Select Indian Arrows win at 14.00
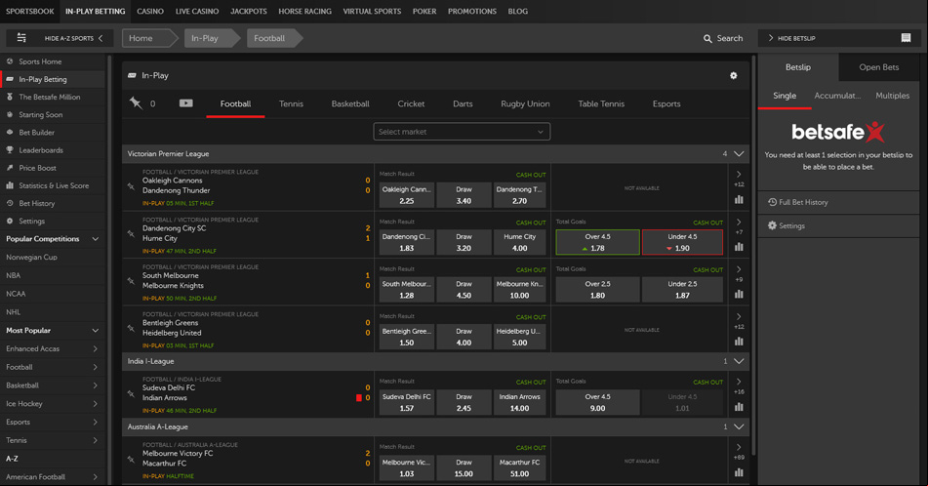The width and height of the screenshot is (928, 486). [x=520, y=402]
